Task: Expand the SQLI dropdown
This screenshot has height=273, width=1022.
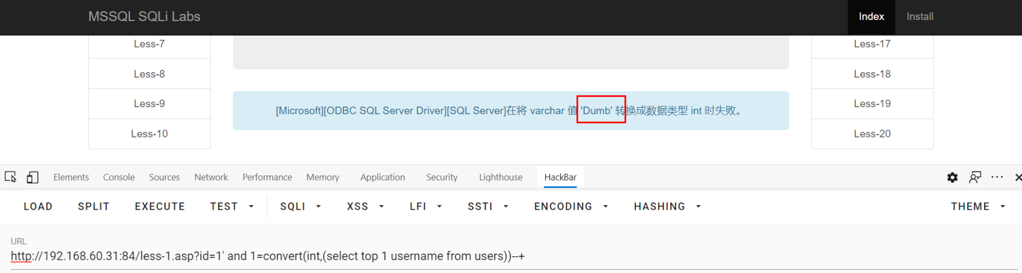Action: click(301, 206)
